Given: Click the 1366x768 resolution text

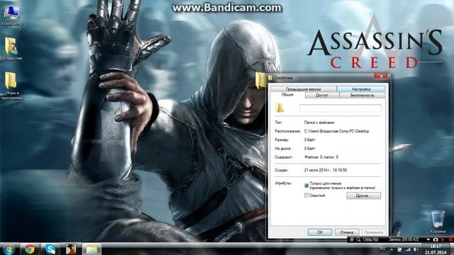Looking at the screenshot, I should point(370,239).
